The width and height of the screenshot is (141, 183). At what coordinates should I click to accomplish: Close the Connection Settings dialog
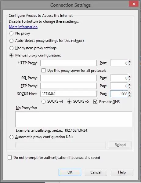(134, 4)
